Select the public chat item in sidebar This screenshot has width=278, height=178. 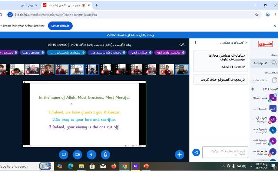pos(264,63)
